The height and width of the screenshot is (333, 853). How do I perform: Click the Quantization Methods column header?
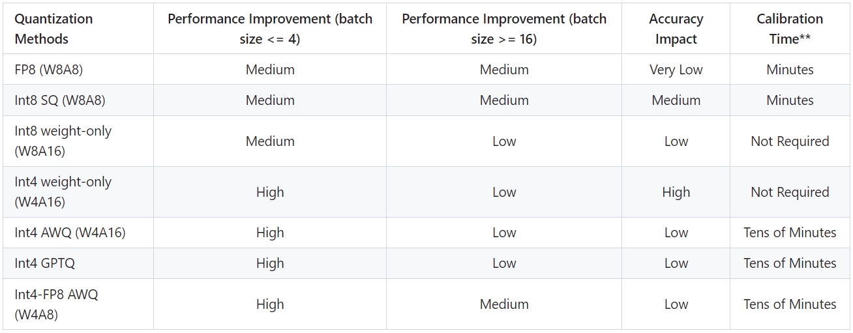tap(53, 29)
